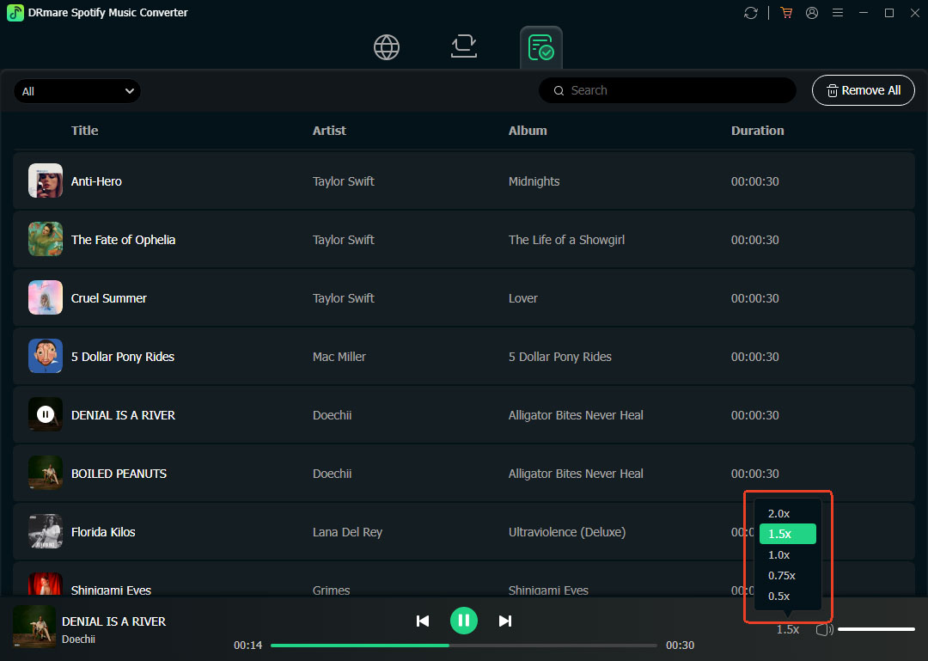Screen dimensions: 928x661
Task: Click the Anti-Hero album thumbnail
Action: [46, 181]
